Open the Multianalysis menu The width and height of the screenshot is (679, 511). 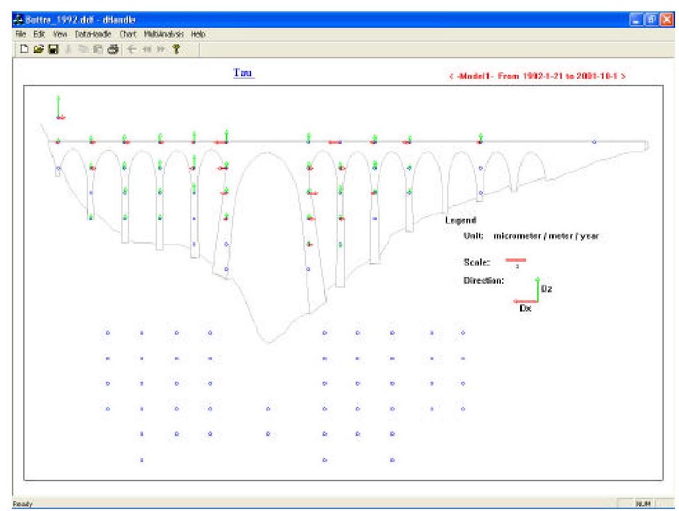click(164, 34)
